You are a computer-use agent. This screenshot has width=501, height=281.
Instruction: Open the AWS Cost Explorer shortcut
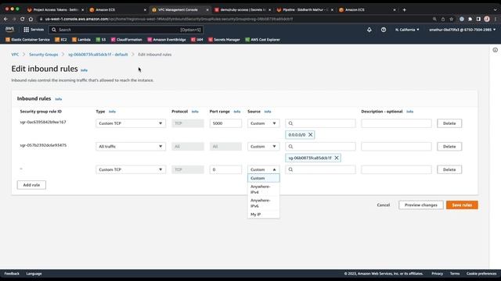263,40
